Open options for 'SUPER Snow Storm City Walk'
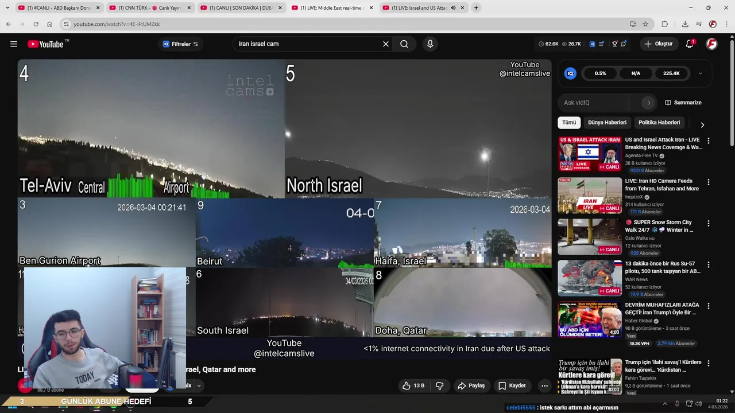The width and height of the screenshot is (735, 413). (x=708, y=223)
